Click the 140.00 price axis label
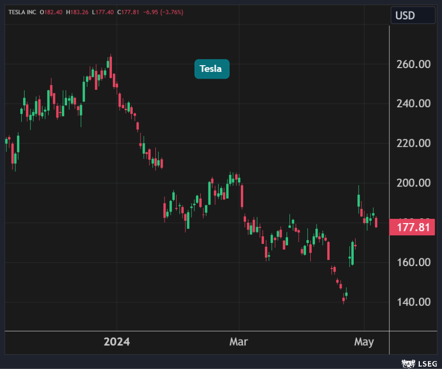This screenshot has width=442, height=369. coord(413,302)
